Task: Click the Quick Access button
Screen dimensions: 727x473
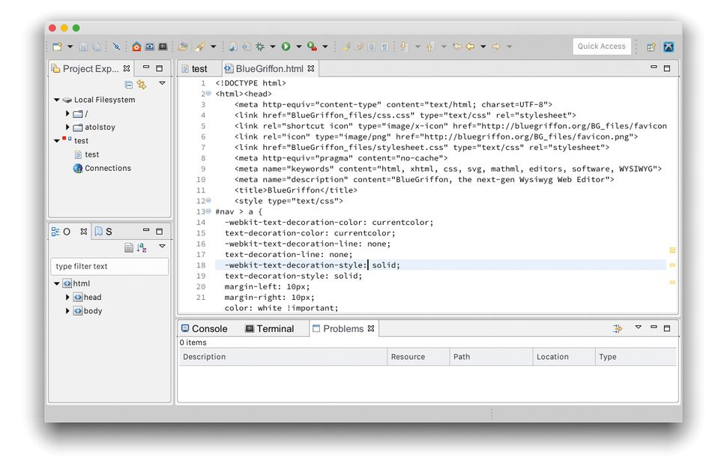Action: point(601,46)
